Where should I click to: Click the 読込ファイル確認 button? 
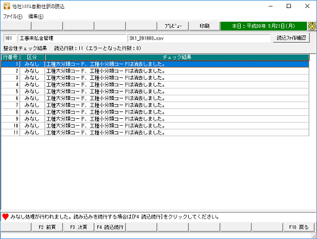click(x=291, y=38)
